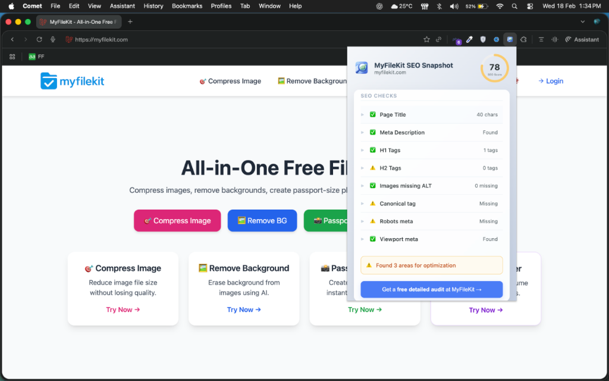Open Control Center in menu bar
The image size is (609, 381).
pos(530,6)
